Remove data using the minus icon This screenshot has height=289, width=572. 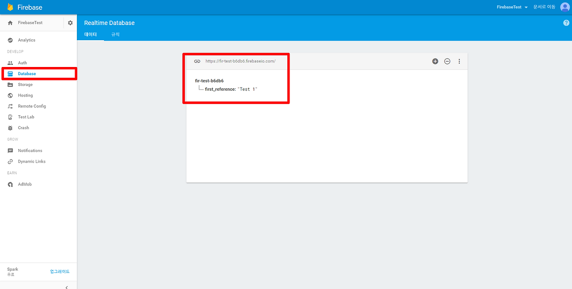tap(447, 61)
